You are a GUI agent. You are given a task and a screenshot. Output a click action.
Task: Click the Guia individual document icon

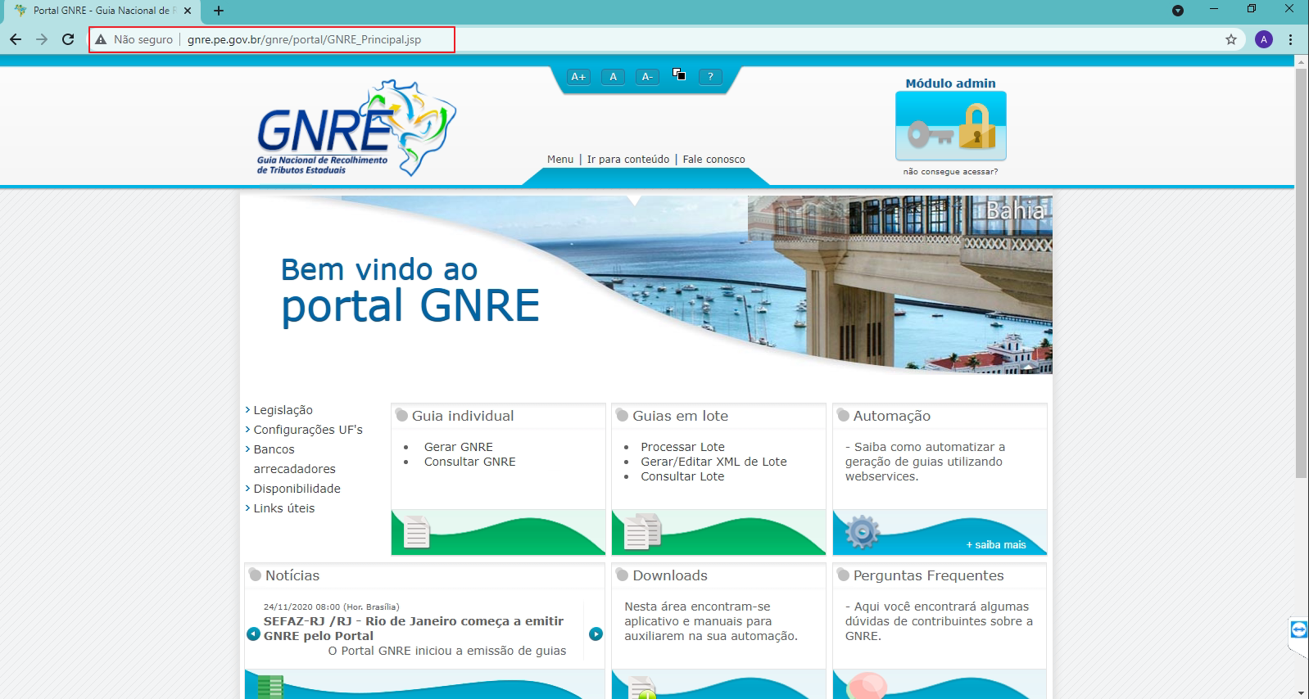(417, 531)
